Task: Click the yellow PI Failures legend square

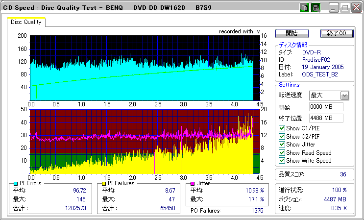Action: pos(104,183)
